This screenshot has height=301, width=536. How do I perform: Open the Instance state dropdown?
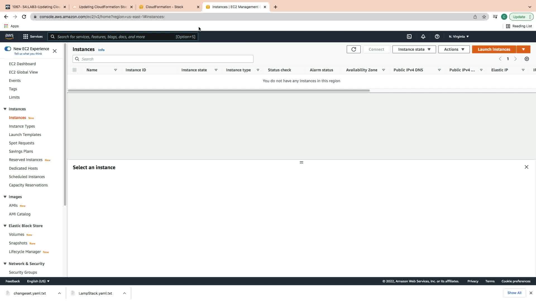pos(414,49)
